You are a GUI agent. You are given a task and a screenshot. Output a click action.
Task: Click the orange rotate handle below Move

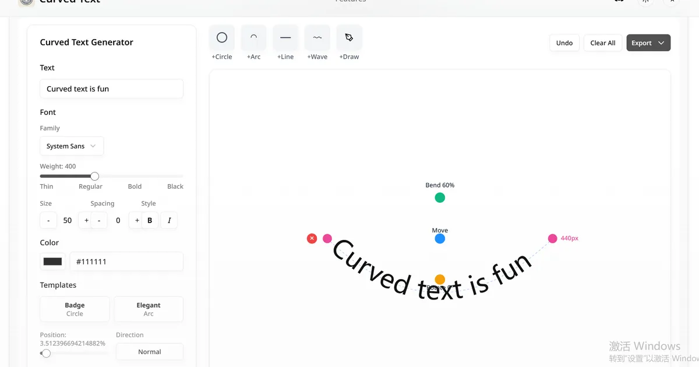[440, 280]
